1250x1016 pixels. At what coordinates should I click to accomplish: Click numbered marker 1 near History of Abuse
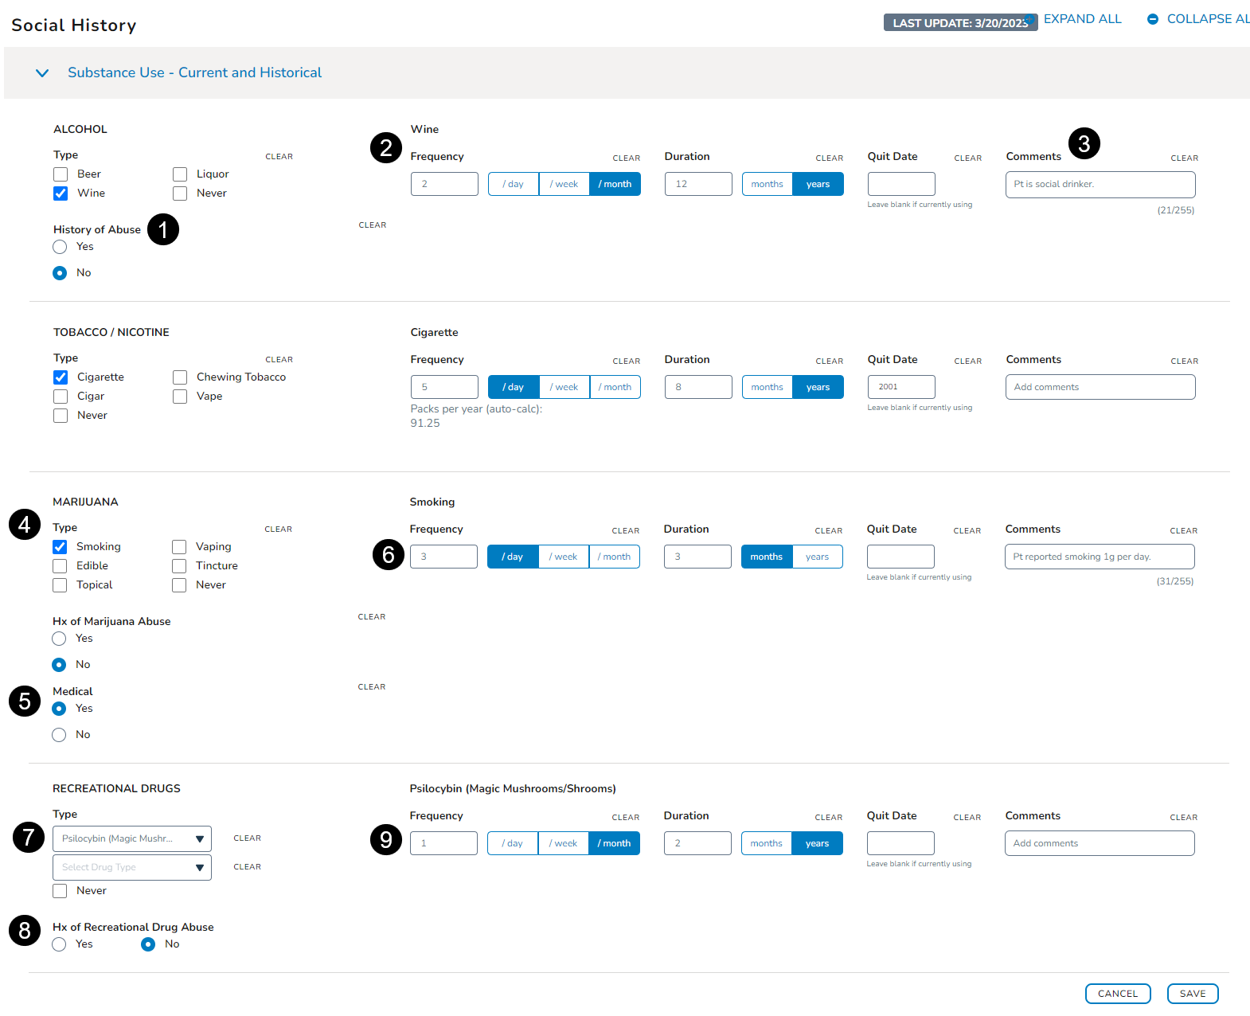(163, 230)
